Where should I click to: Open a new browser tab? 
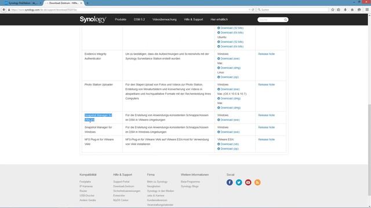[88, 3]
